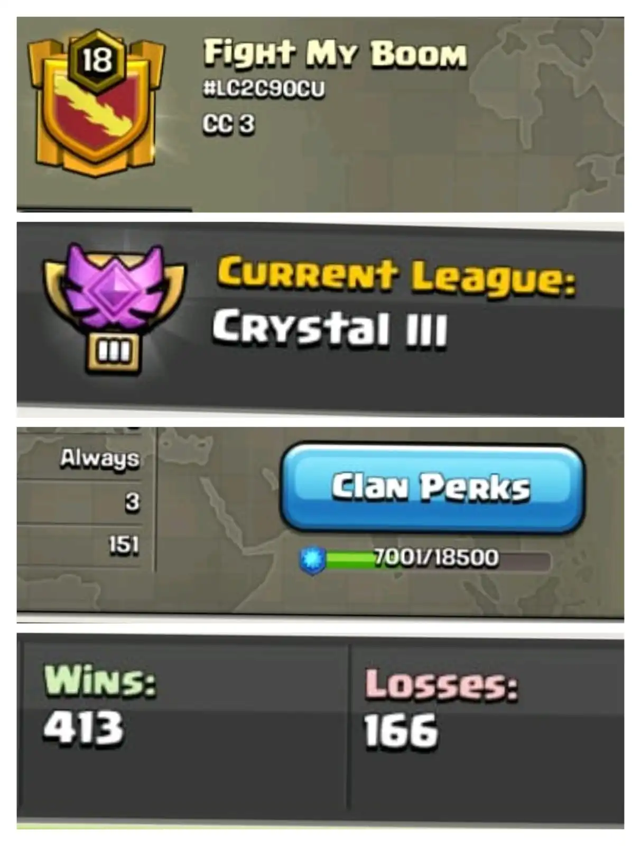Click the CC 3 clan description text
The width and height of the screenshot is (641, 846).
tap(228, 125)
